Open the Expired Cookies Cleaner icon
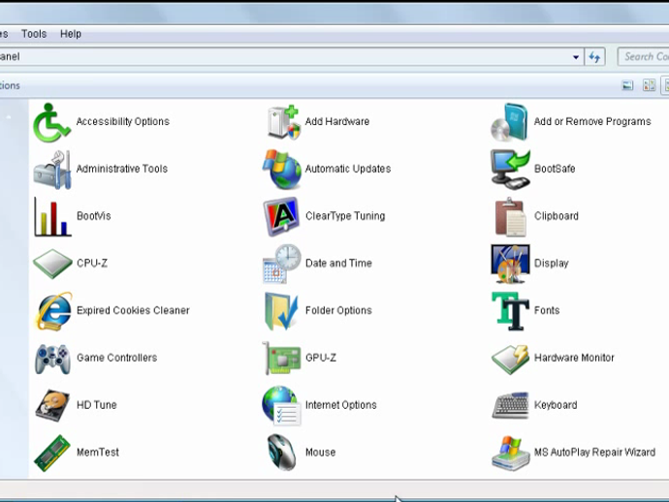Viewport: 669px width, 502px height. (53, 311)
